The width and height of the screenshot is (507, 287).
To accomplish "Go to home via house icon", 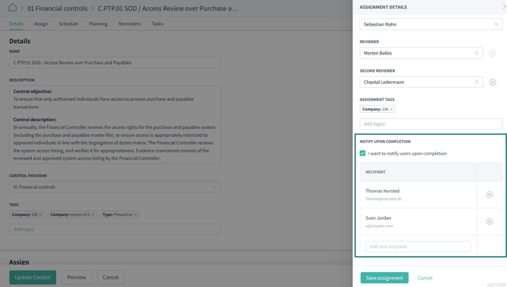I will click(x=13, y=8).
